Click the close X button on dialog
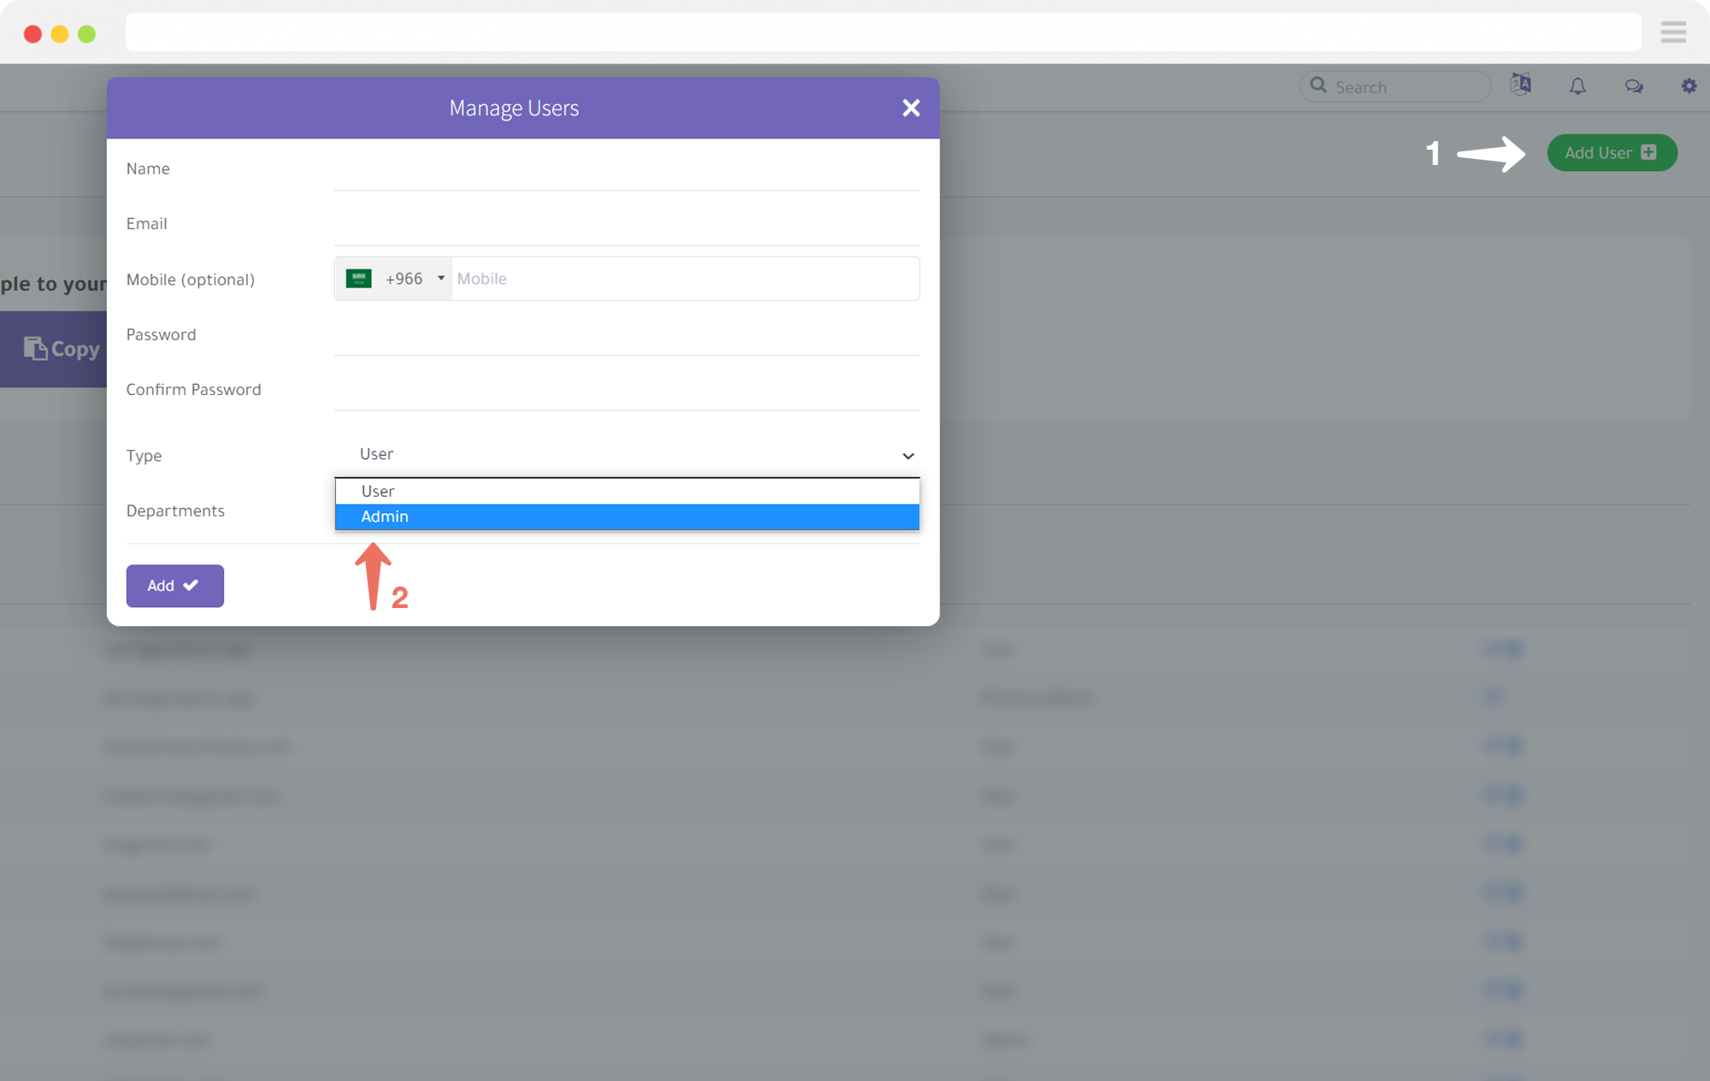The width and height of the screenshot is (1710, 1081). coord(911,107)
